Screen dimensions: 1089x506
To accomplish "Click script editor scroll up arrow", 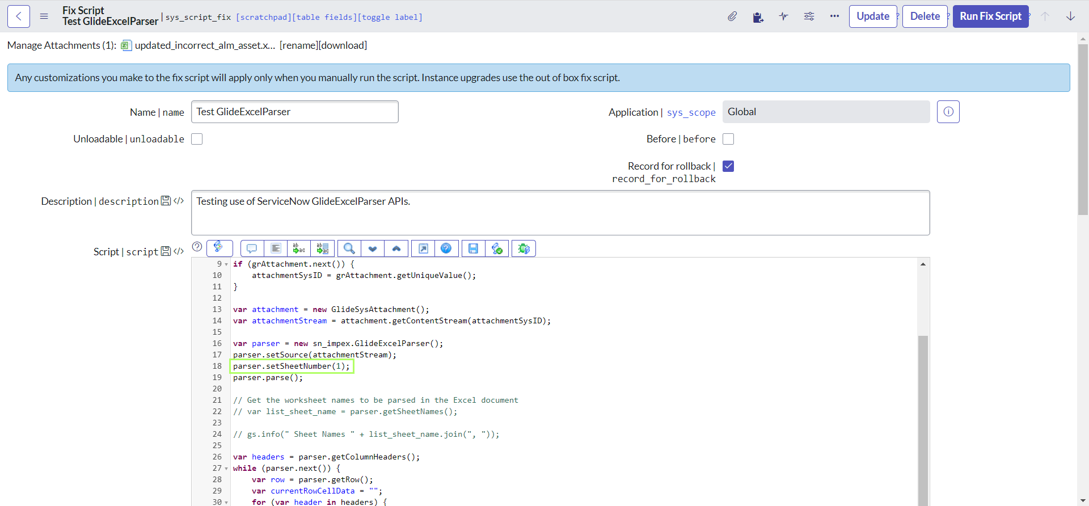I will [x=923, y=264].
